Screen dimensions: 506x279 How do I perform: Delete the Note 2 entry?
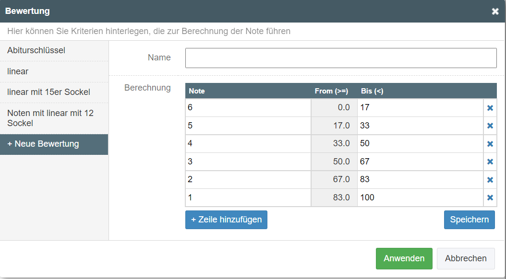[x=490, y=179]
